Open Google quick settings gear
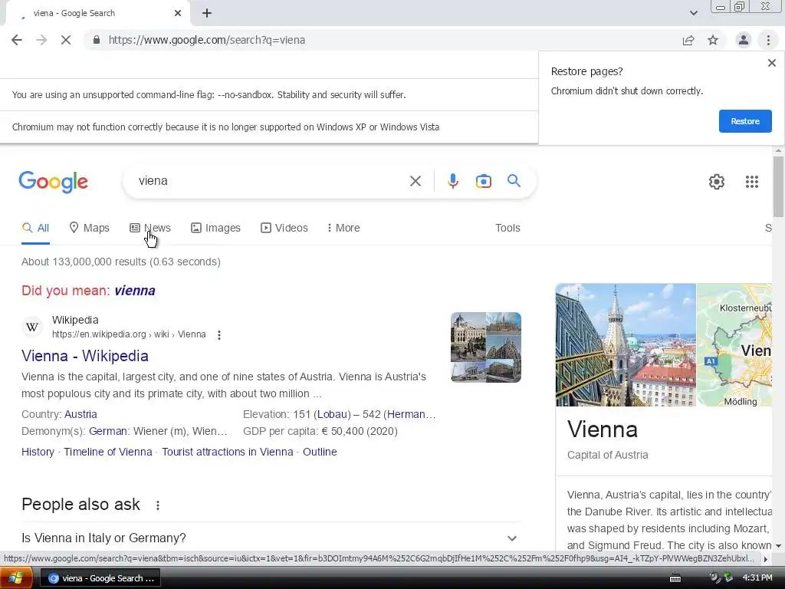Screen dimensions: 785x589 (x=717, y=181)
